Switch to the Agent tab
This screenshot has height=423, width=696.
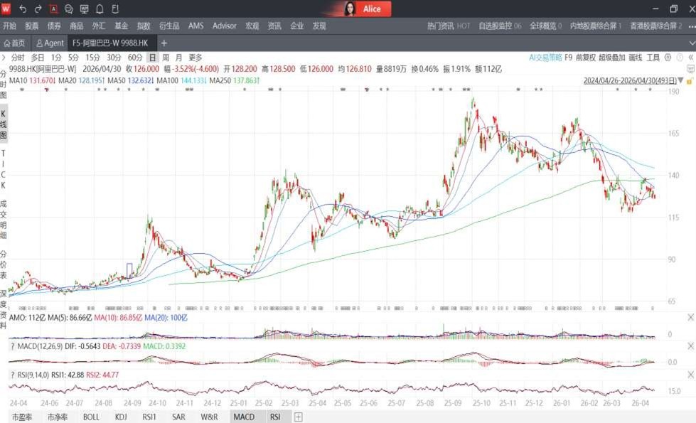50,43
